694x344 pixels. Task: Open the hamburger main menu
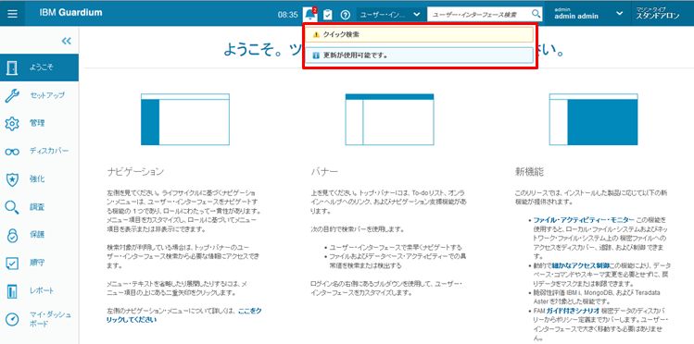pyautogui.click(x=13, y=14)
